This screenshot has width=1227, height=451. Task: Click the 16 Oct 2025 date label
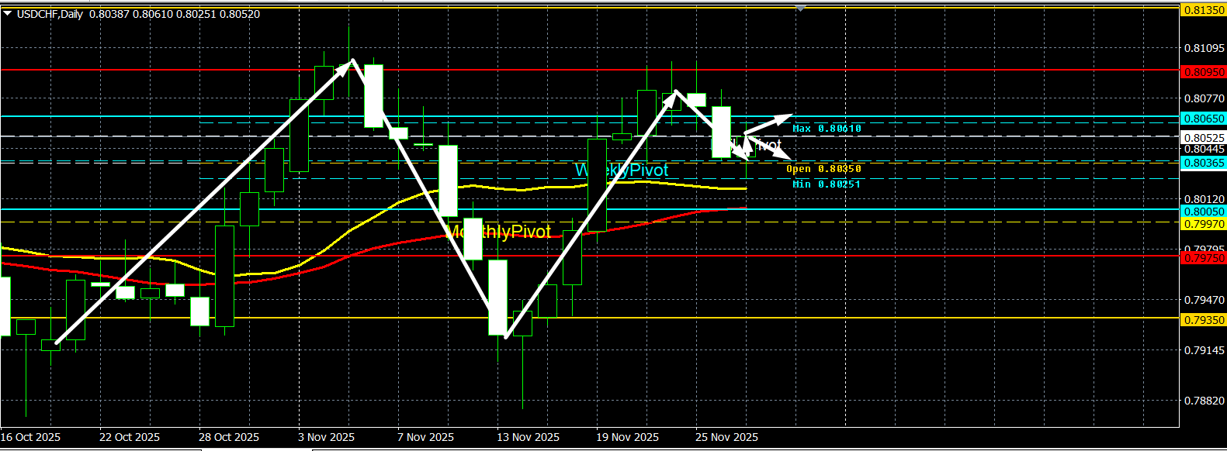click(x=30, y=437)
